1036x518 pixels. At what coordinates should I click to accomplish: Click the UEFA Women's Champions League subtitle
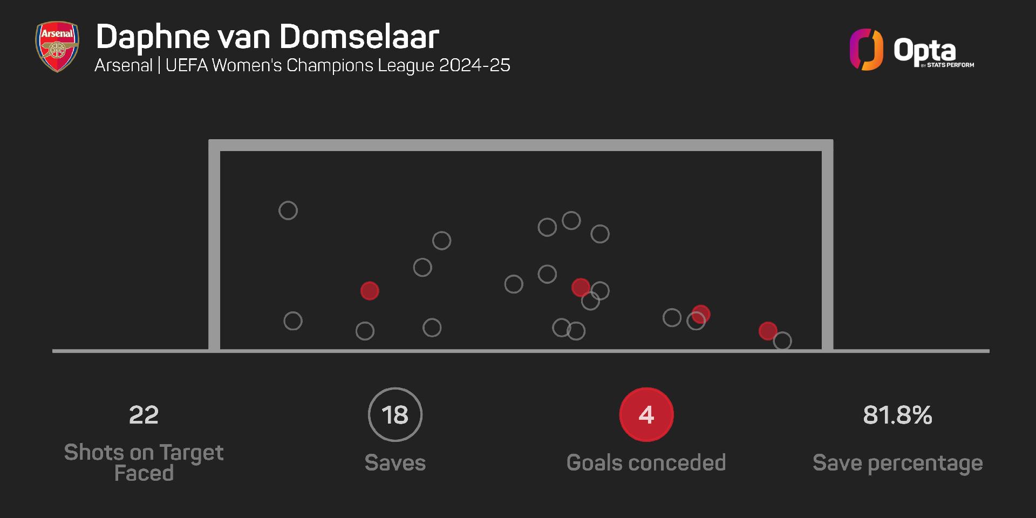(302, 65)
